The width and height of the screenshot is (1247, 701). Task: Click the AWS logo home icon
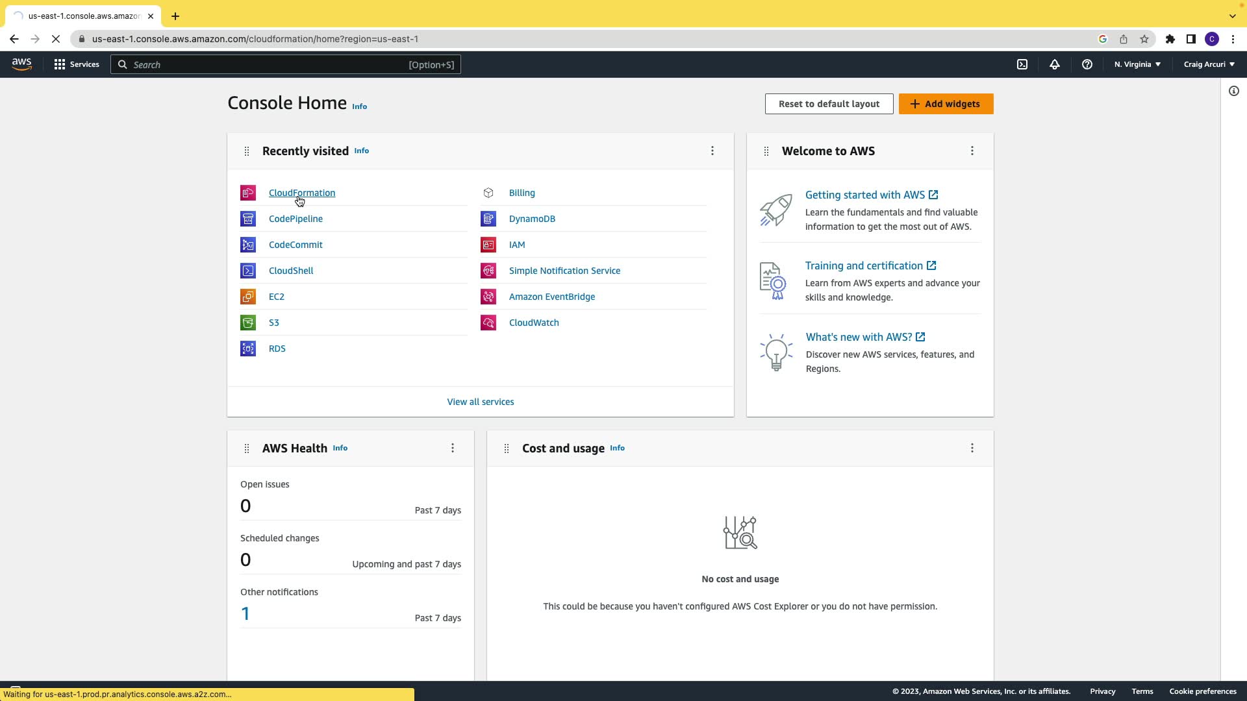[21, 64]
